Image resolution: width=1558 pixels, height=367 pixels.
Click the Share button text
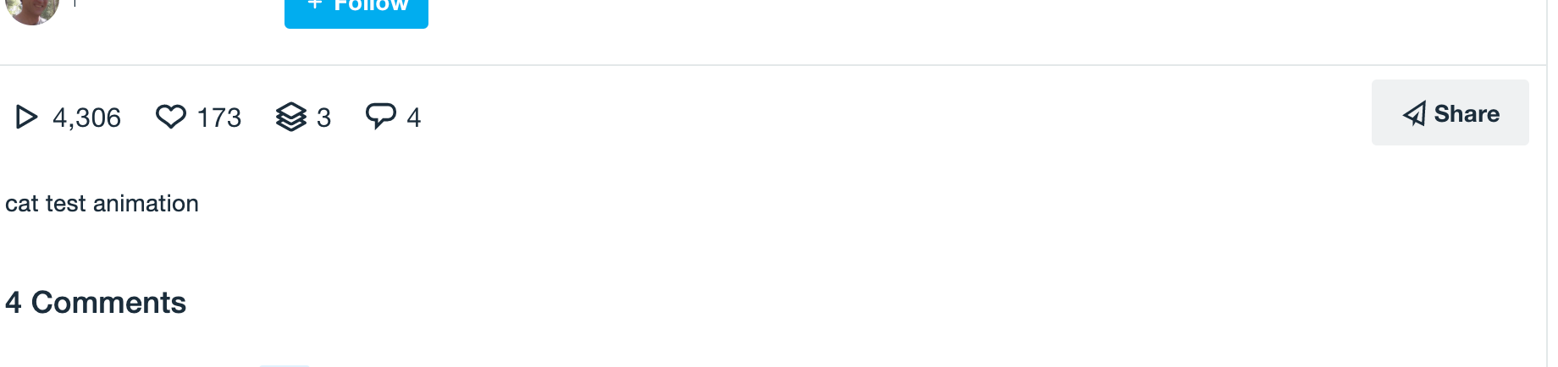tap(1467, 113)
